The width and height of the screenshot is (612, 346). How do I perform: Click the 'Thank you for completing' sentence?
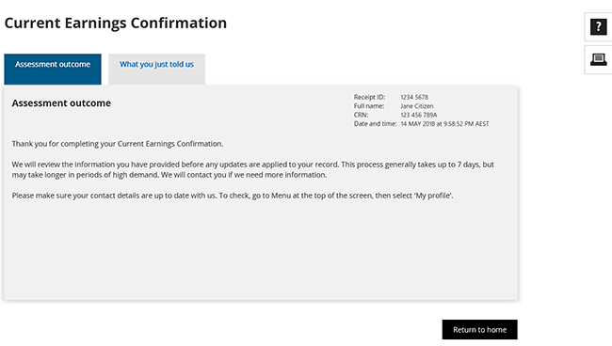[118, 144]
